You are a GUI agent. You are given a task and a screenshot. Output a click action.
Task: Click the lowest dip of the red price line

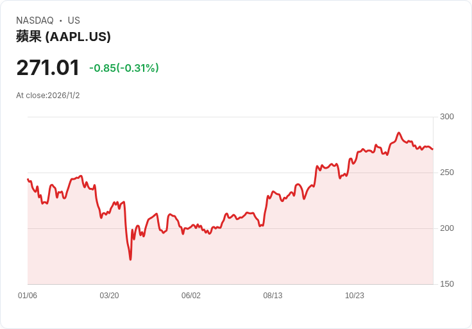[130, 259]
